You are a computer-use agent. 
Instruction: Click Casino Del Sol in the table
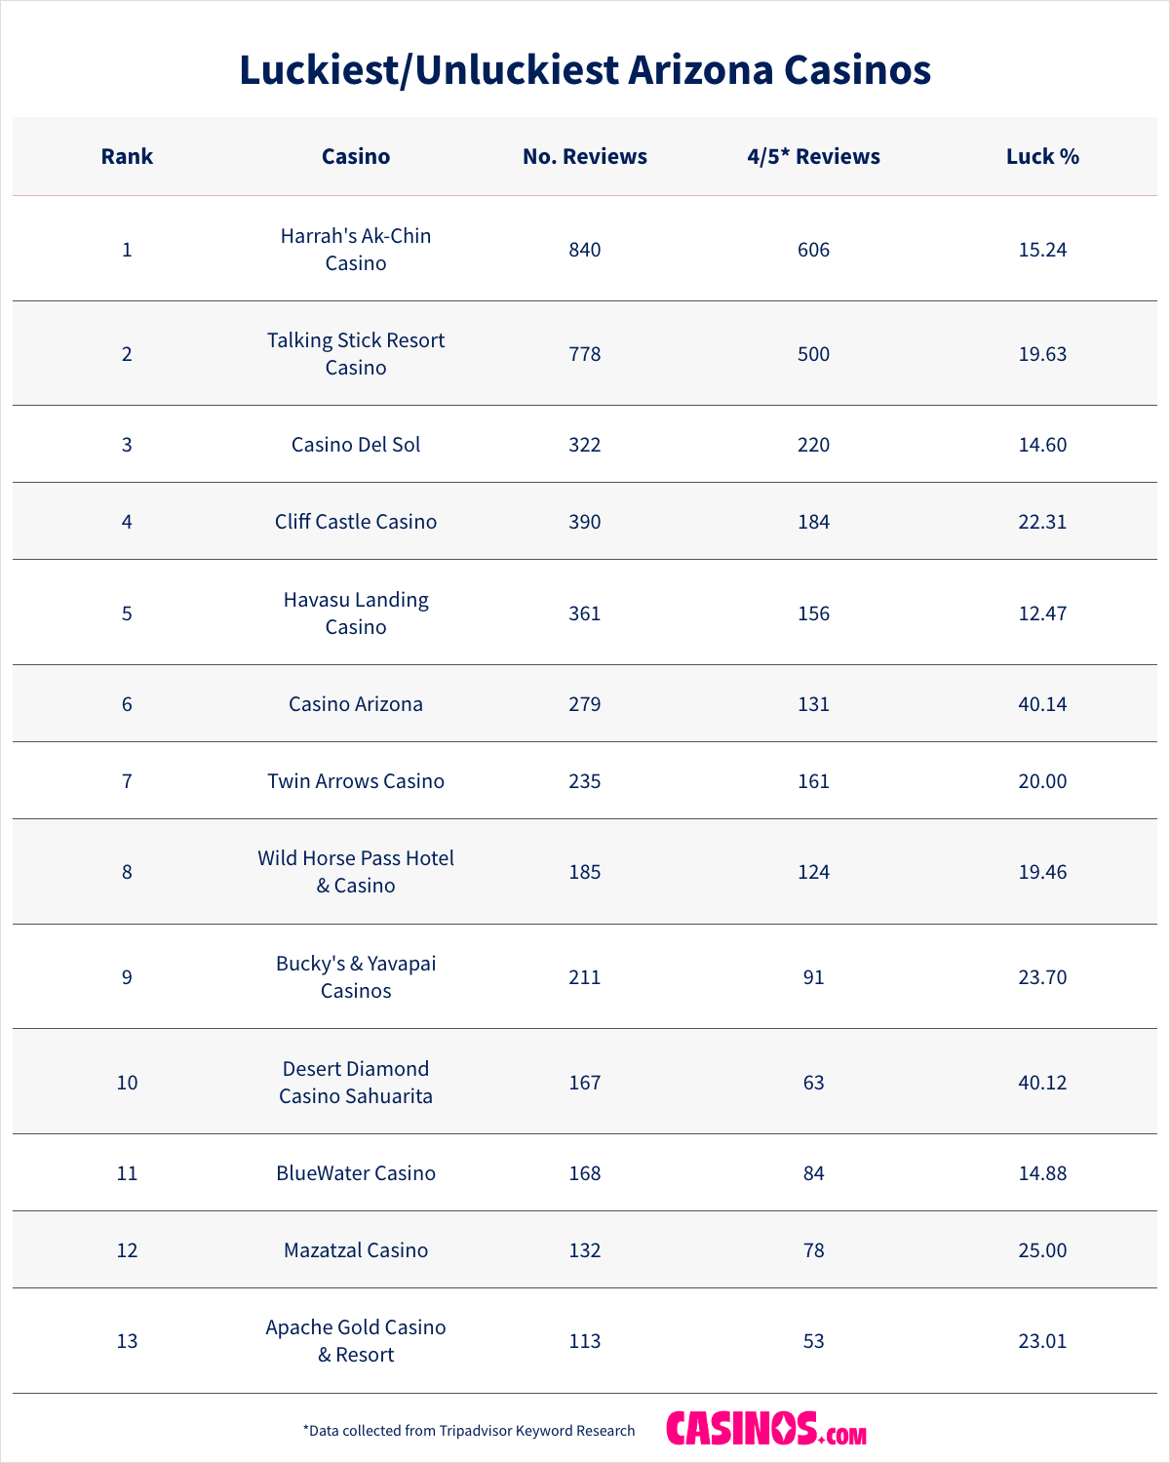[356, 445]
